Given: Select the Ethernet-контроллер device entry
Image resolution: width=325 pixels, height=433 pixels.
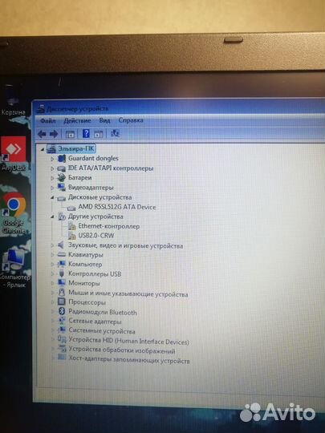Looking at the screenshot, I should tap(109, 226).
